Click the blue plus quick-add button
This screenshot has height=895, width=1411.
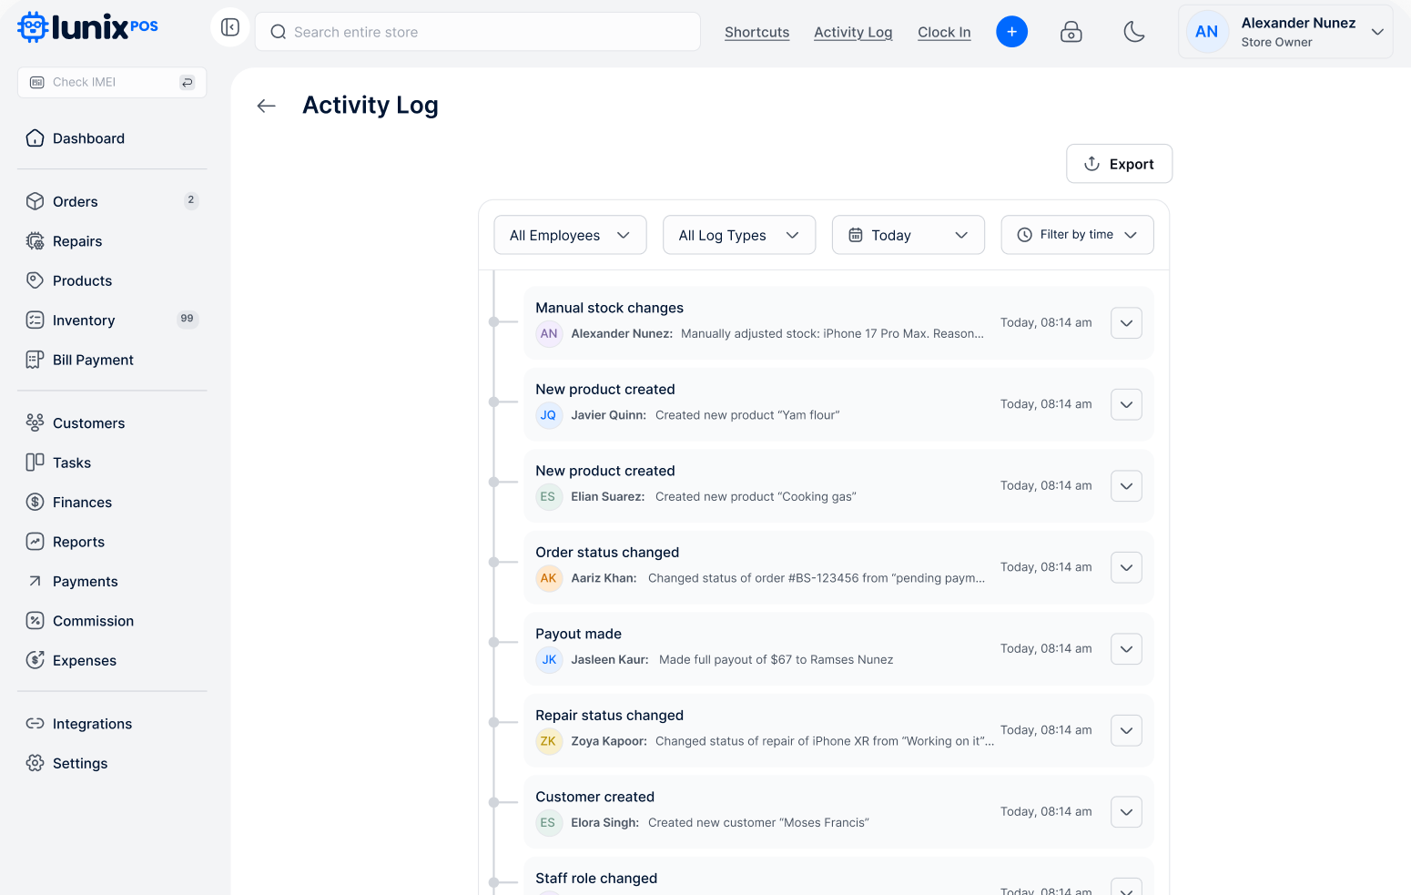(x=1011, y=32)
